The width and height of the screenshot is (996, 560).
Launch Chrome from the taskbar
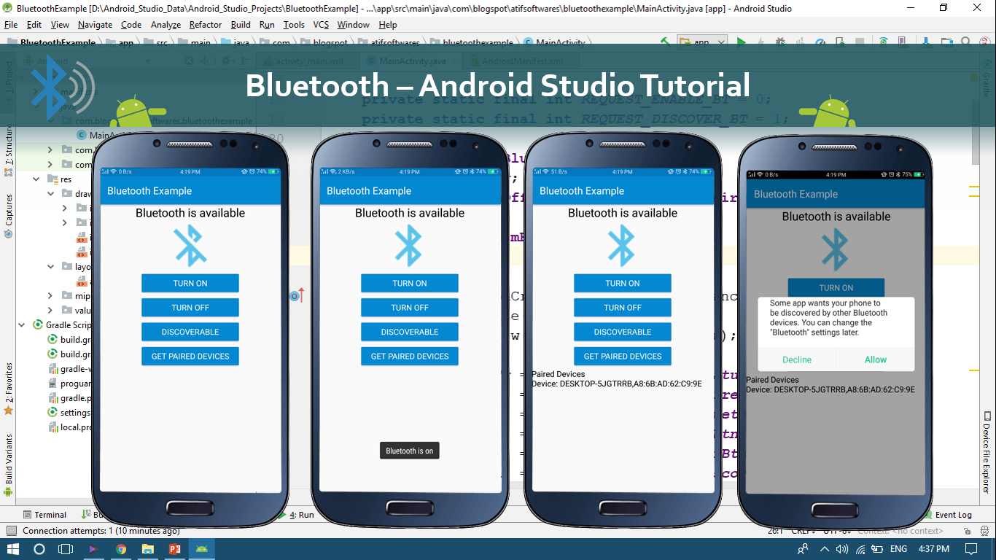click(x=121, y=548)
